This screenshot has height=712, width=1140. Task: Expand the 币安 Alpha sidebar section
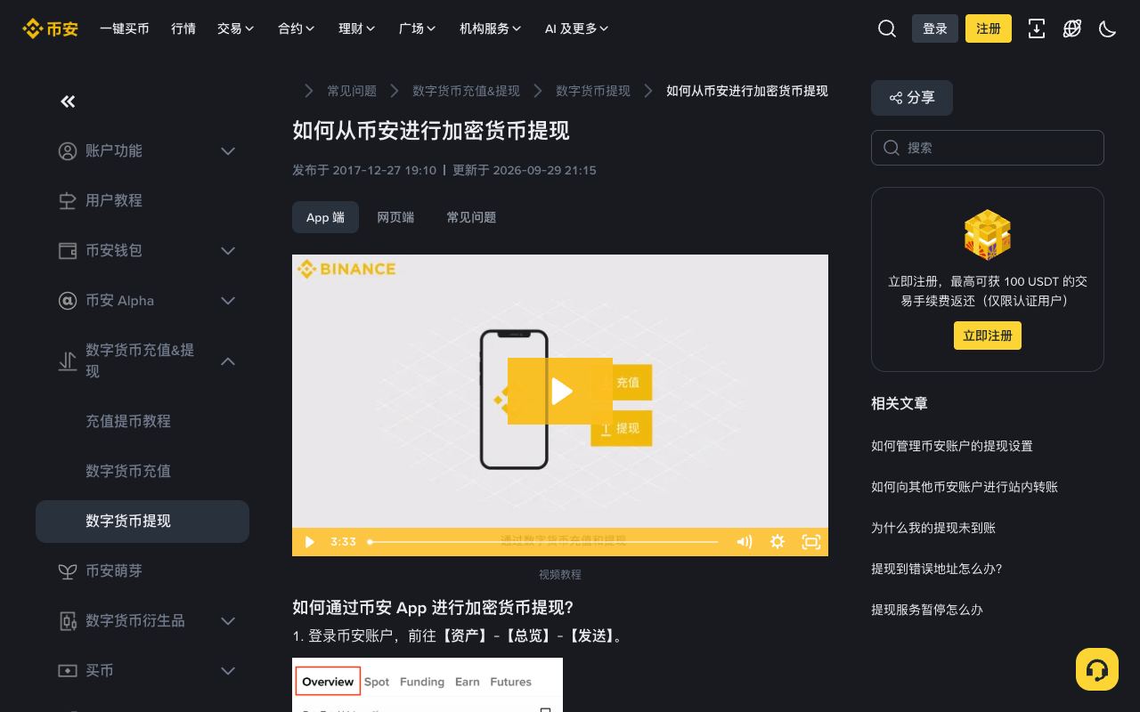(x=228, y=301)
